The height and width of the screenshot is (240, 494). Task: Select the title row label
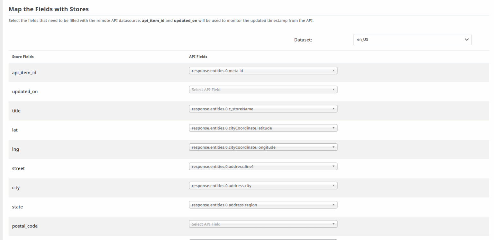tap(16, 111)
